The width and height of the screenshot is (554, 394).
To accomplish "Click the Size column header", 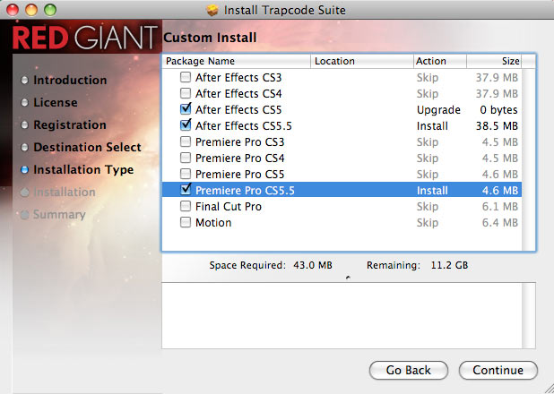I will [x=494, y=61].
